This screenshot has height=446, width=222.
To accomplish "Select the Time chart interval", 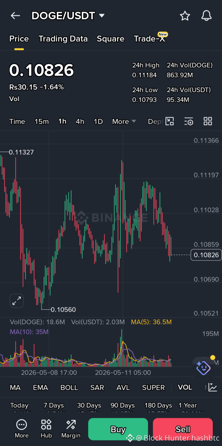I will pos(17,122).
